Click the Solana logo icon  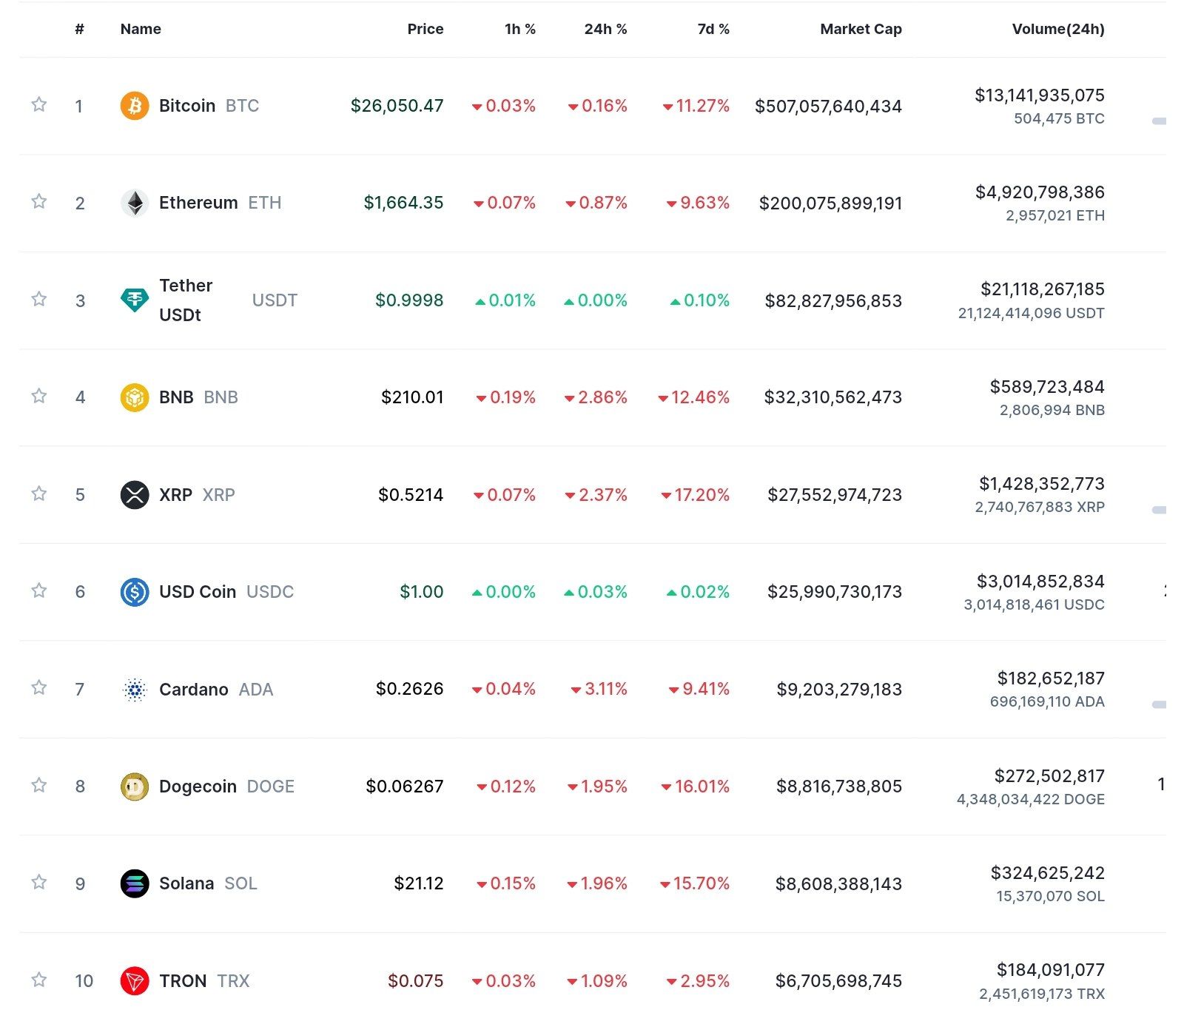(134, 883)
